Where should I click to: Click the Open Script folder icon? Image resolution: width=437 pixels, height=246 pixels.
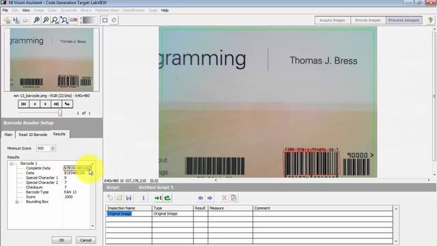pyautogui.click(x=119, y=197)
